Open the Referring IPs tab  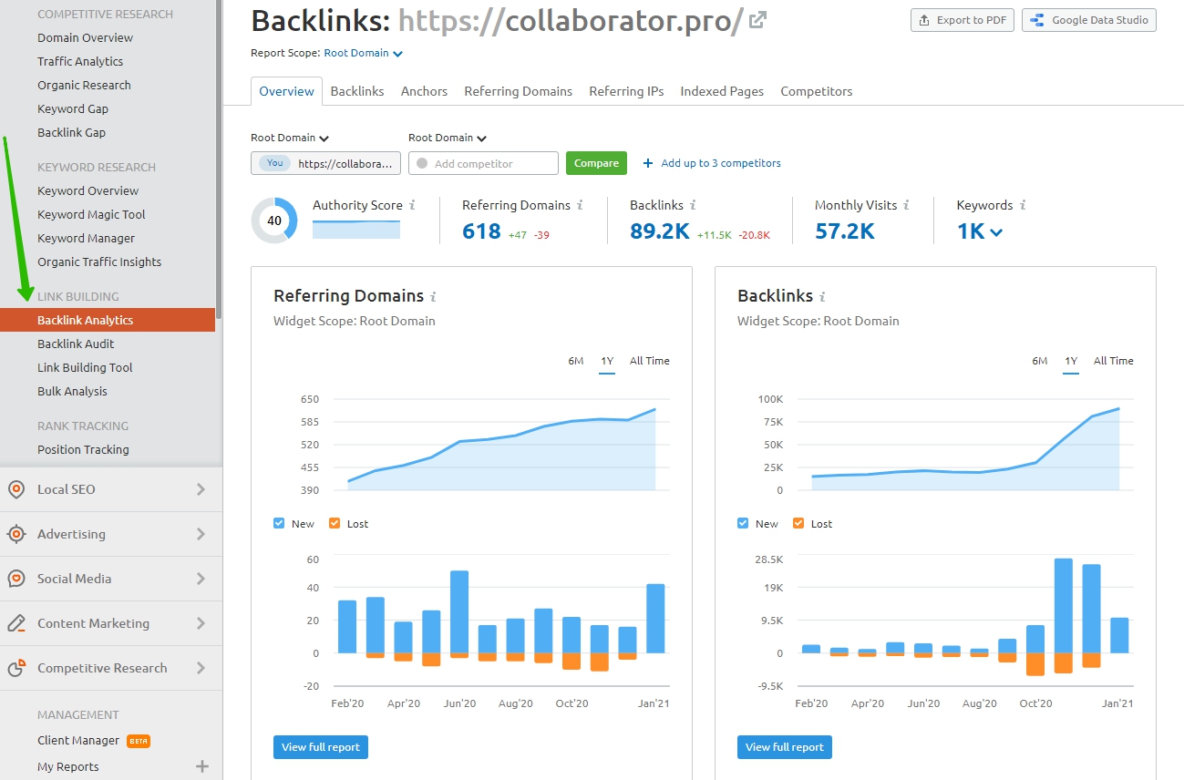pos(626,91)
